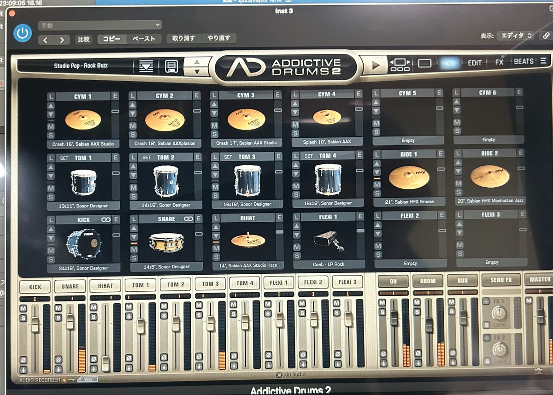This screenshot has height=395, width=553.
Task: Click the audio recorder WAV button
Action: click(x=87, y=380)
